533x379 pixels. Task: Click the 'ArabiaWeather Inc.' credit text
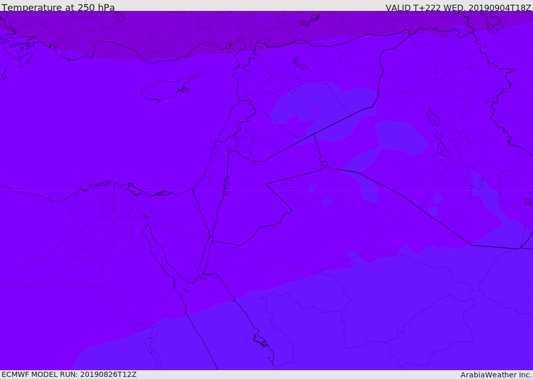pos(496,375)
